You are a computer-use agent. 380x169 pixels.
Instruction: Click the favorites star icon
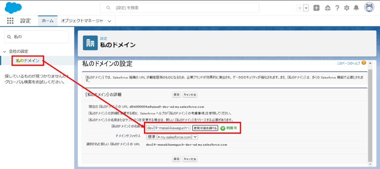[x=299, y=8]
